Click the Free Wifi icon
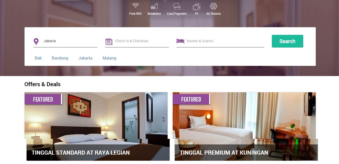Screen dimensions: 339x164 pos(135,6)
